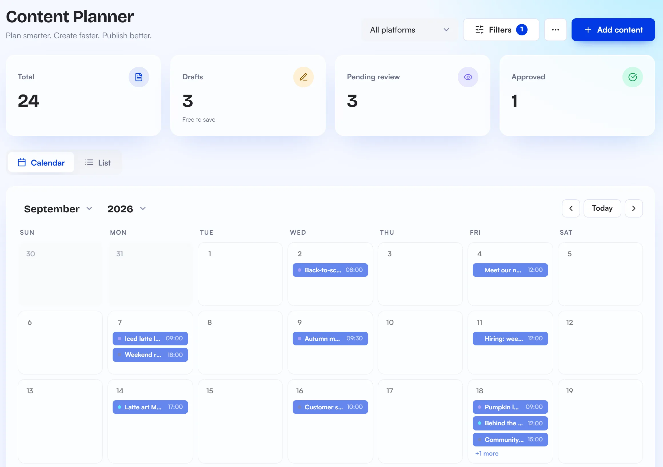The image size is (663, 467).
Task: Click the Drafts pencil icon
Action: pos(303,77)
